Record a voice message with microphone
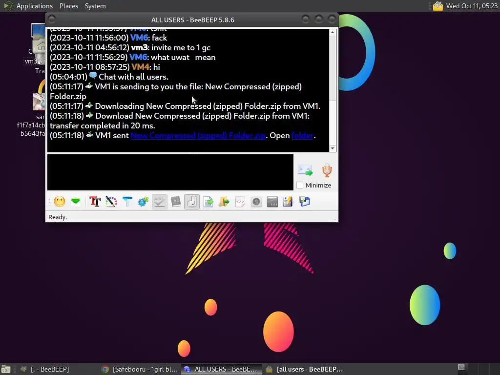This screenshot has width=500, height=375. pyautogui.click(x=327, y=170)
